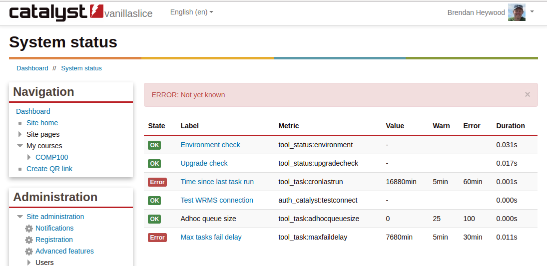This screenshot has width=547, height=266.
Task: Open the Test WRMS connection link
Action: pos(217,200)
